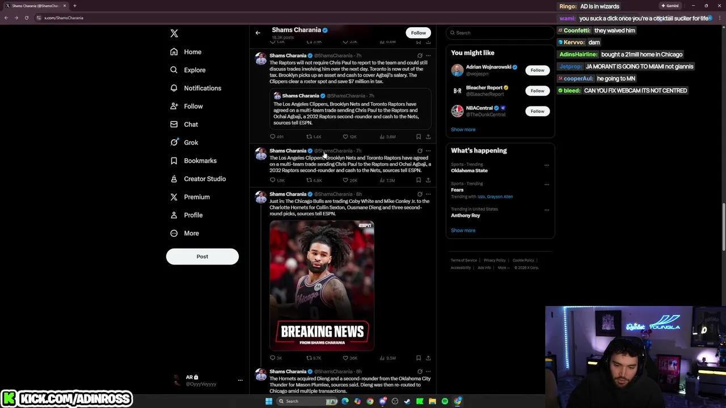Expand the More menu in sidebar

185,233
